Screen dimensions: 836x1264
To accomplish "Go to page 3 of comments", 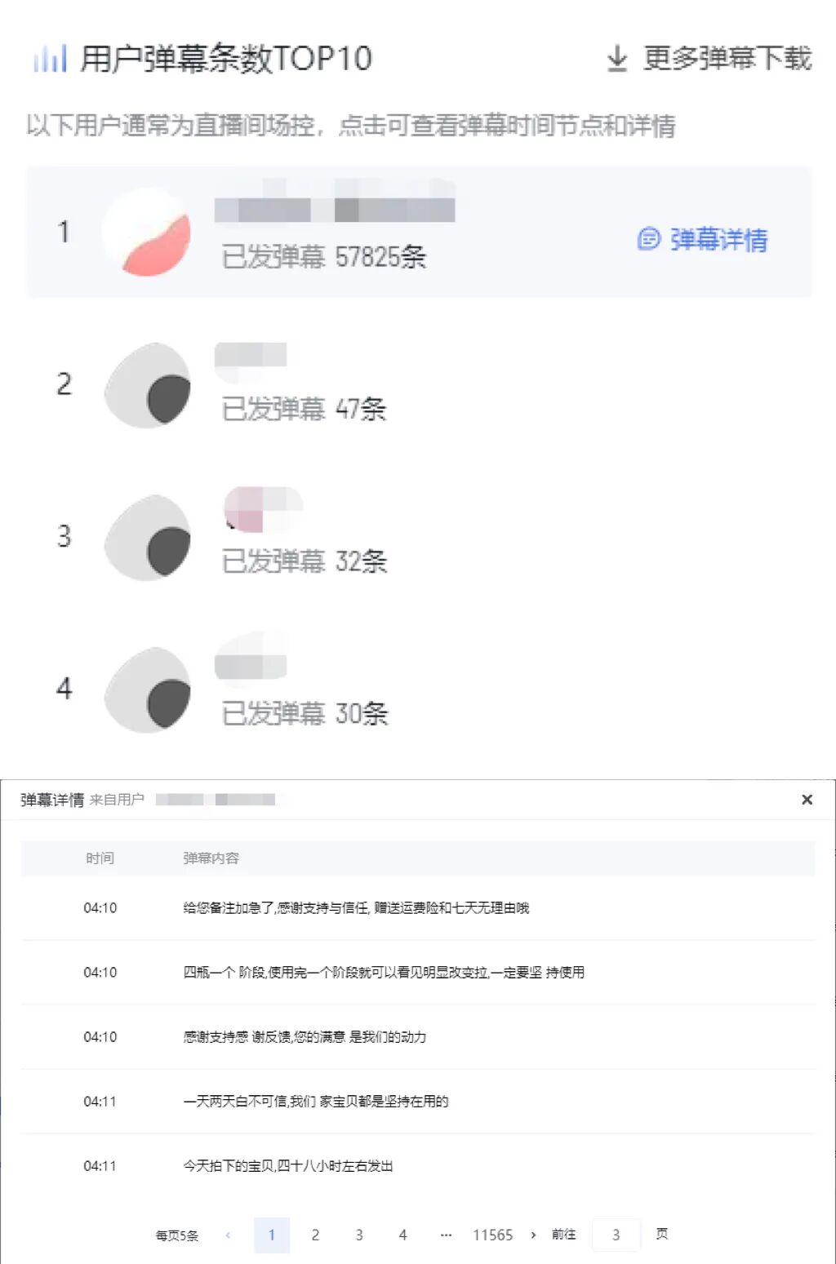I will click(x=359, y=1235).
